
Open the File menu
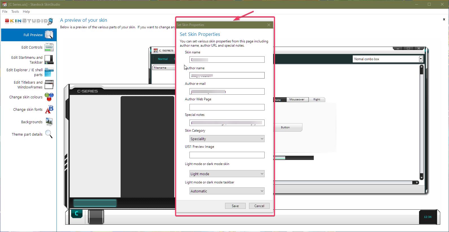tap(5, 12)
